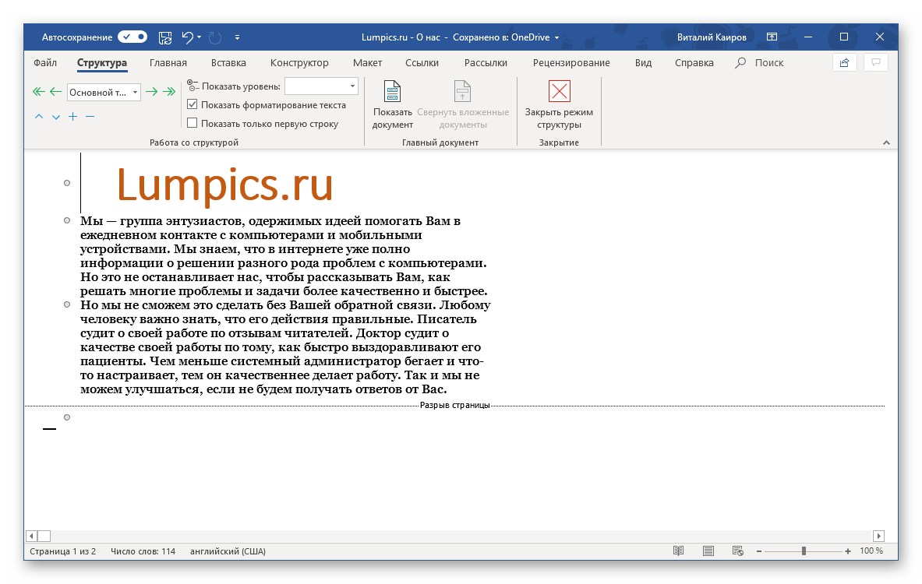Image resolution: width=922 pixels, height=584 pixels.
Task: Open the Рецензирование tab
Action: click(x=571, y=63)
